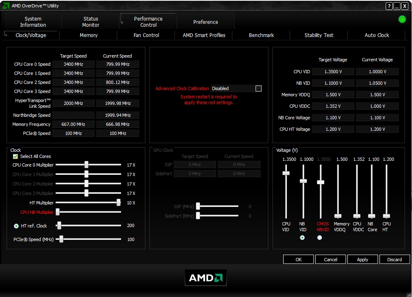Screen dimensions: 412x297
Task: Click the IGP target speed 0 MHz field
Action: pos(195,165)
